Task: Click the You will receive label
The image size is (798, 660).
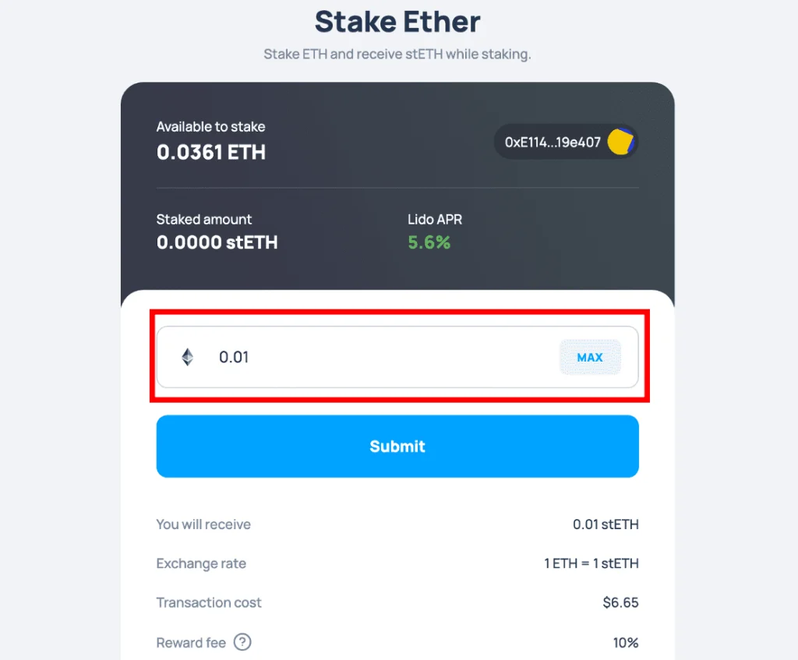Action: click(x=203, y=524)
